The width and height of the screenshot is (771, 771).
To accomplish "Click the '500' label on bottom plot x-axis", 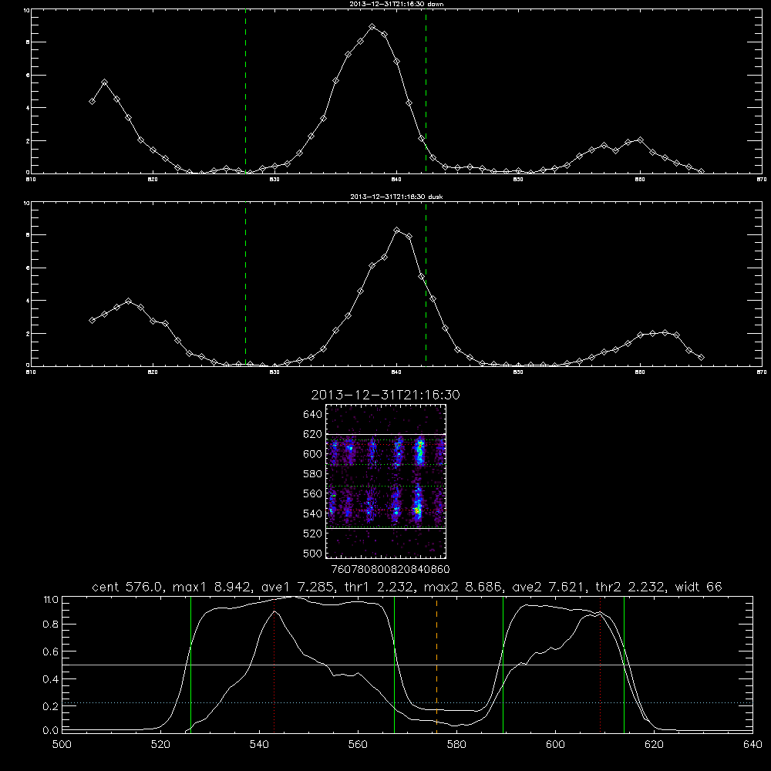I will [62, 745].
